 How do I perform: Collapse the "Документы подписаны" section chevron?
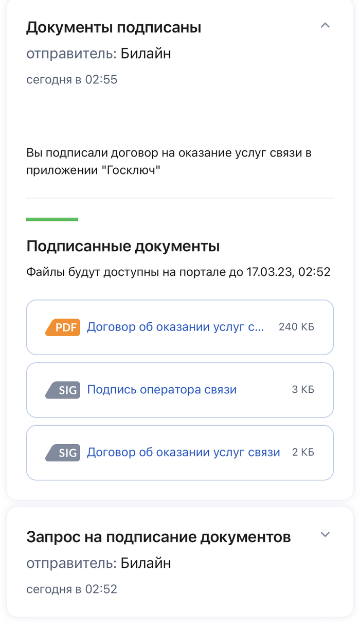pos(325,26)
